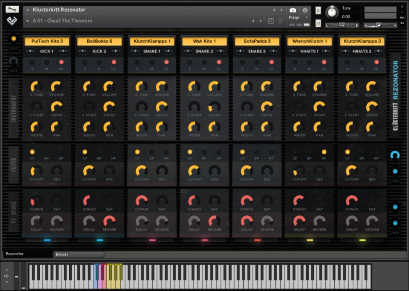Adjust the master Tune knob

click(332, 12)
